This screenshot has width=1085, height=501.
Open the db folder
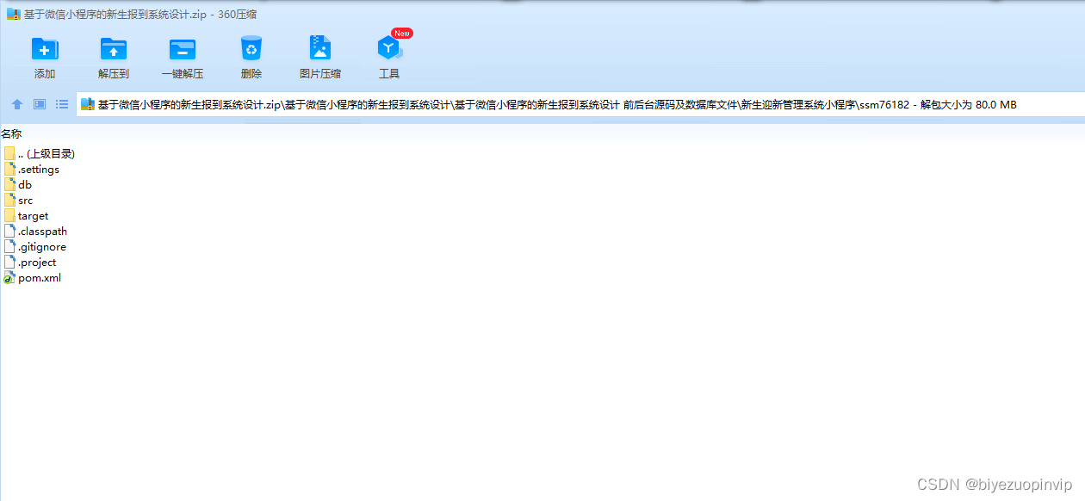(24, 183)
